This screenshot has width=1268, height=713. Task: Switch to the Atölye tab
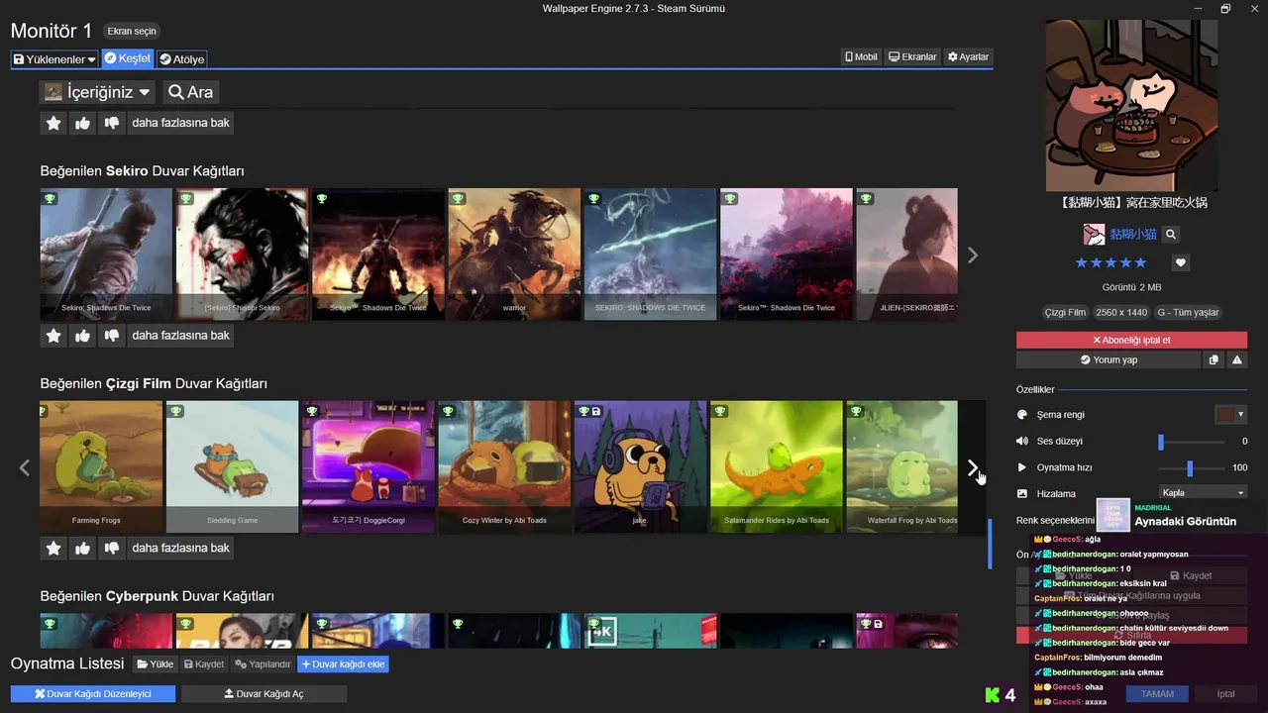(181, 59)
